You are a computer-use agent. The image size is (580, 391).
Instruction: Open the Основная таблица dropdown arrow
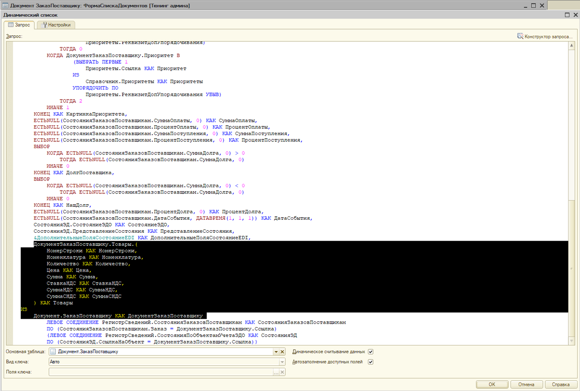276,352
